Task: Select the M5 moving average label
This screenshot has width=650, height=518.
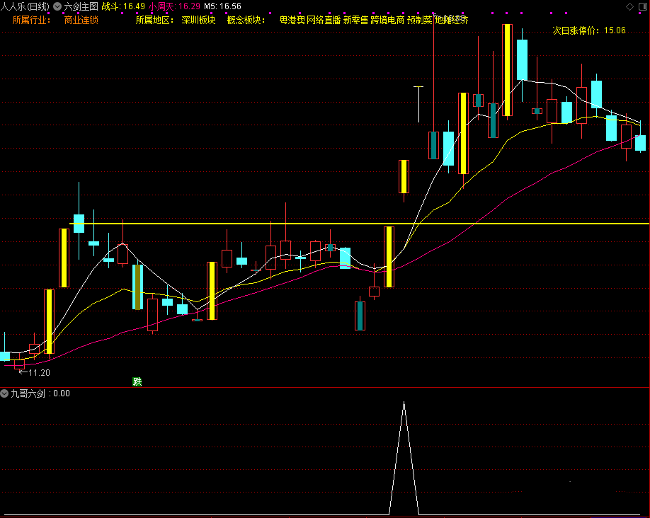Action: (x=222, y=6)
